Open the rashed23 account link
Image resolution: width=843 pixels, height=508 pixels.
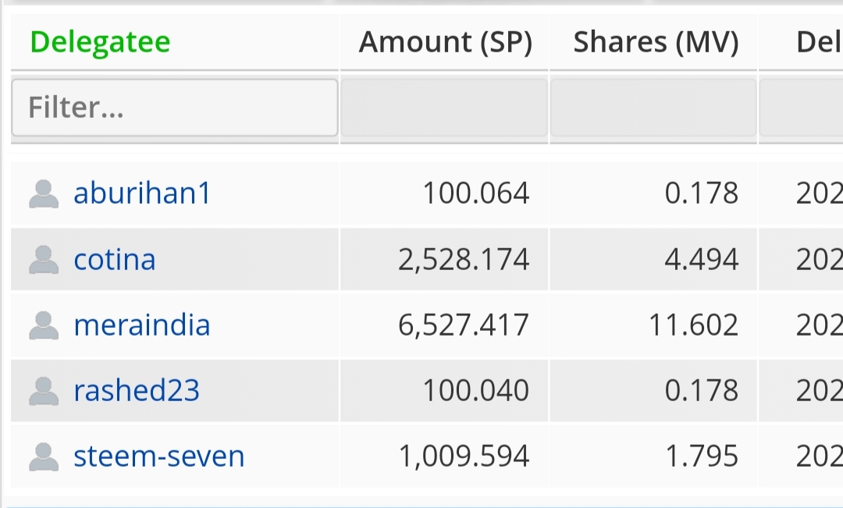pos(137,391)
